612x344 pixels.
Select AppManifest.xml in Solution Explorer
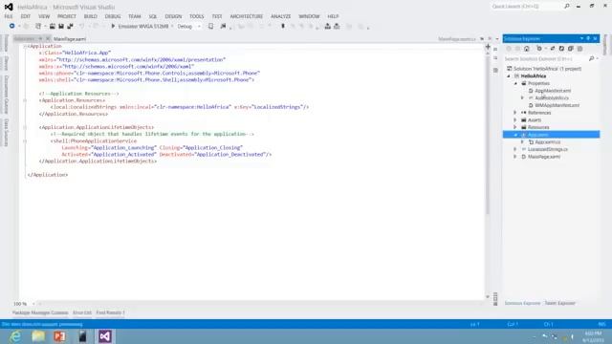pos(553,91)
